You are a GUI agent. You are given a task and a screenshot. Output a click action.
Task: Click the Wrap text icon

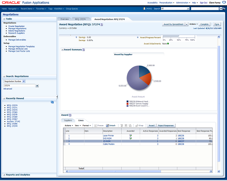[x=137, y=125]
